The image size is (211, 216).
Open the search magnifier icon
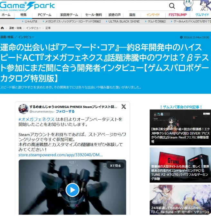coord(172,6)
